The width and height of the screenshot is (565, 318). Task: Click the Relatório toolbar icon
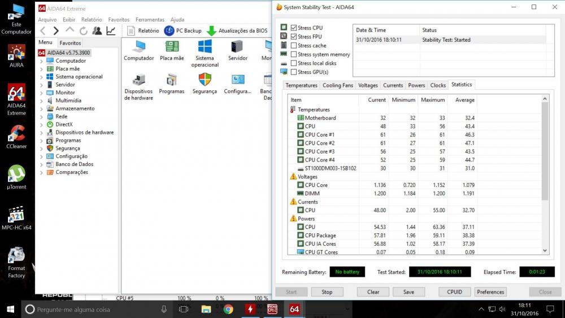(131, 31)
